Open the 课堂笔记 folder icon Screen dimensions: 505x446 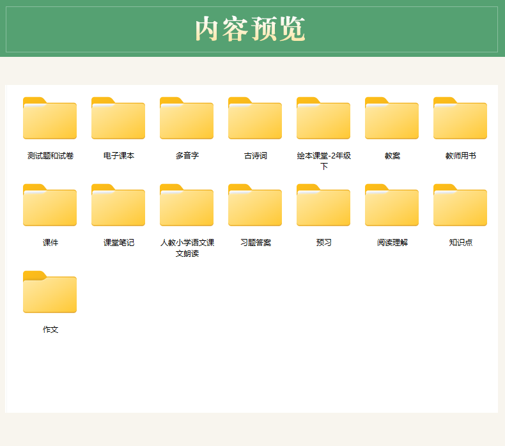coord(118,205)
